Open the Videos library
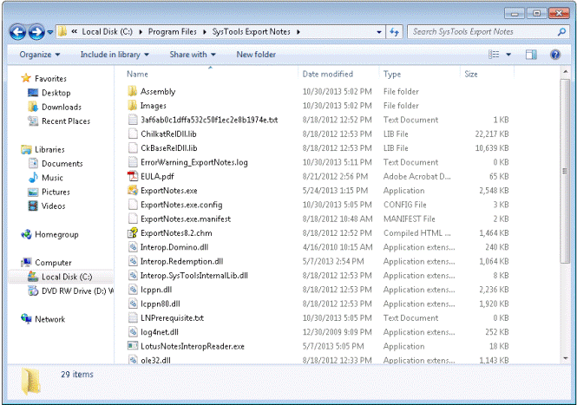577x405 pixels. pyautogui.click(x=53, y=206)
